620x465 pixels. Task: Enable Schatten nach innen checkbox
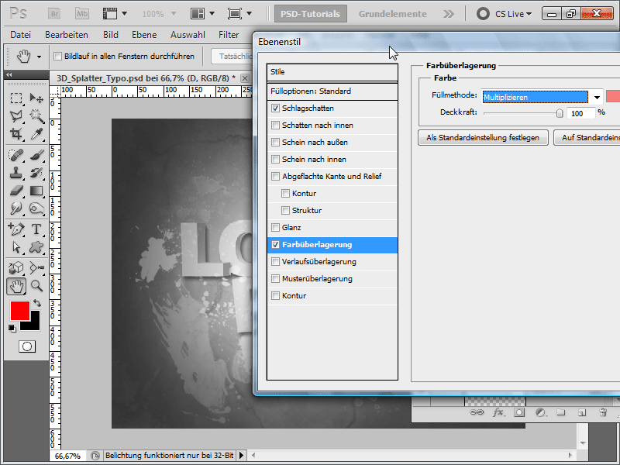click(276, 126)
